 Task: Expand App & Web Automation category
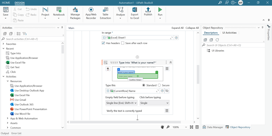point(8,118)
